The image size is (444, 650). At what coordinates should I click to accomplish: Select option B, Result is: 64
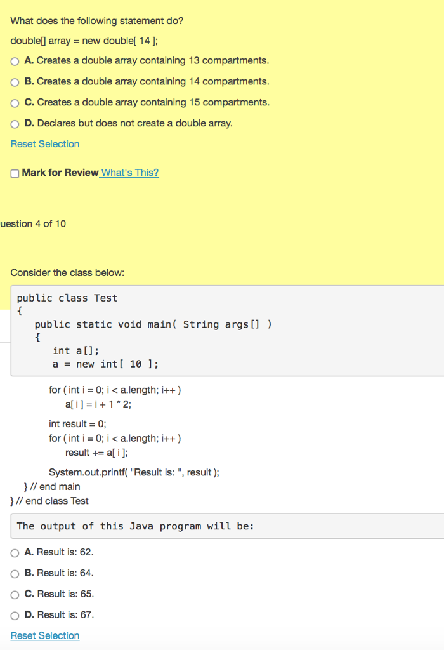(15, 574)
